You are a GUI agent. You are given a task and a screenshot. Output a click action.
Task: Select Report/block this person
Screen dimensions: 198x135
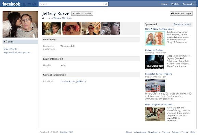click(17, 52)
